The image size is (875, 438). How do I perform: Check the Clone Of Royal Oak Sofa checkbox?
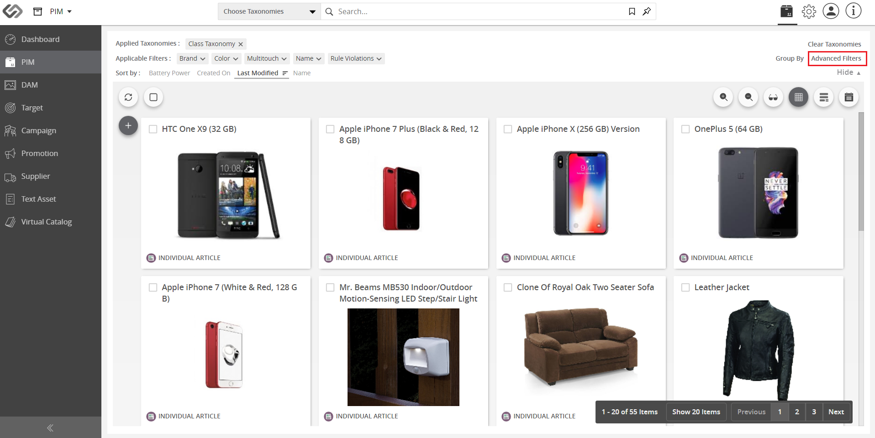[508, 287]
